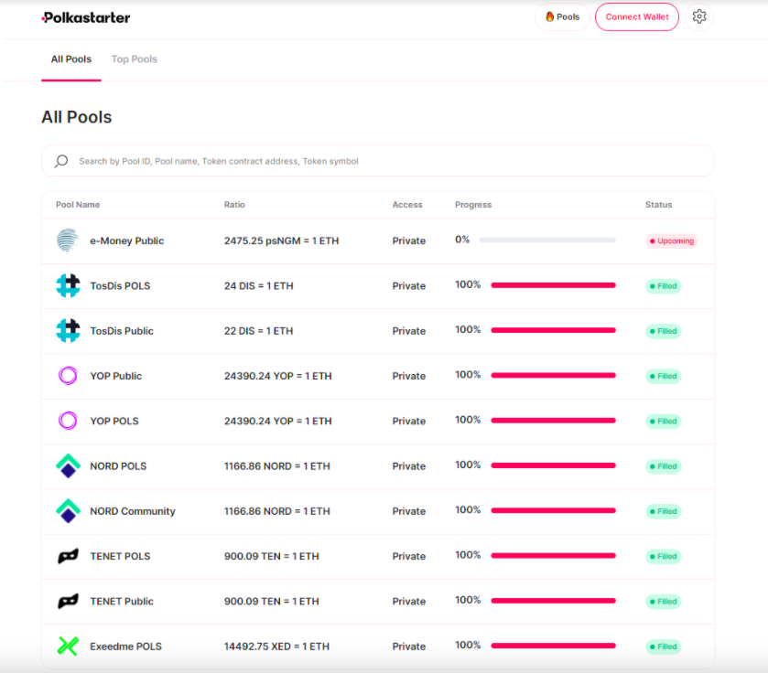
Task: Switch to the All Pools tab
Action: pyautogui.click(x=71, y=59)
